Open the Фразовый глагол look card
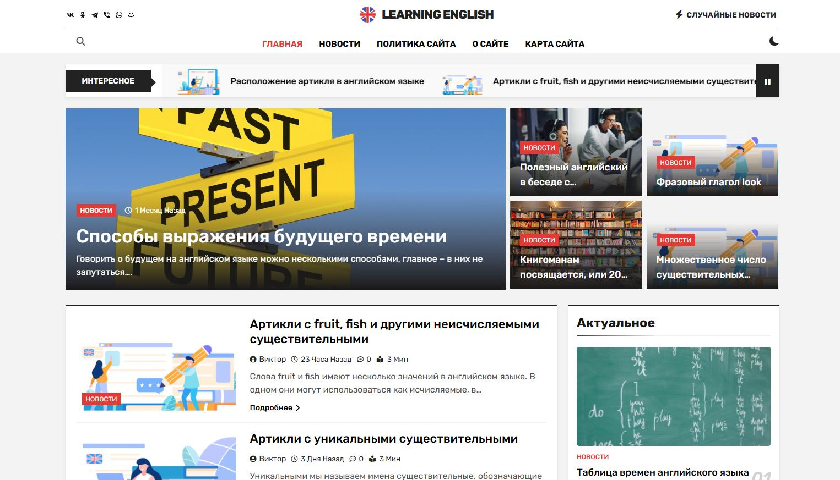Image resolution: width=840 pixels, height=480 pixels. (709, 182)
